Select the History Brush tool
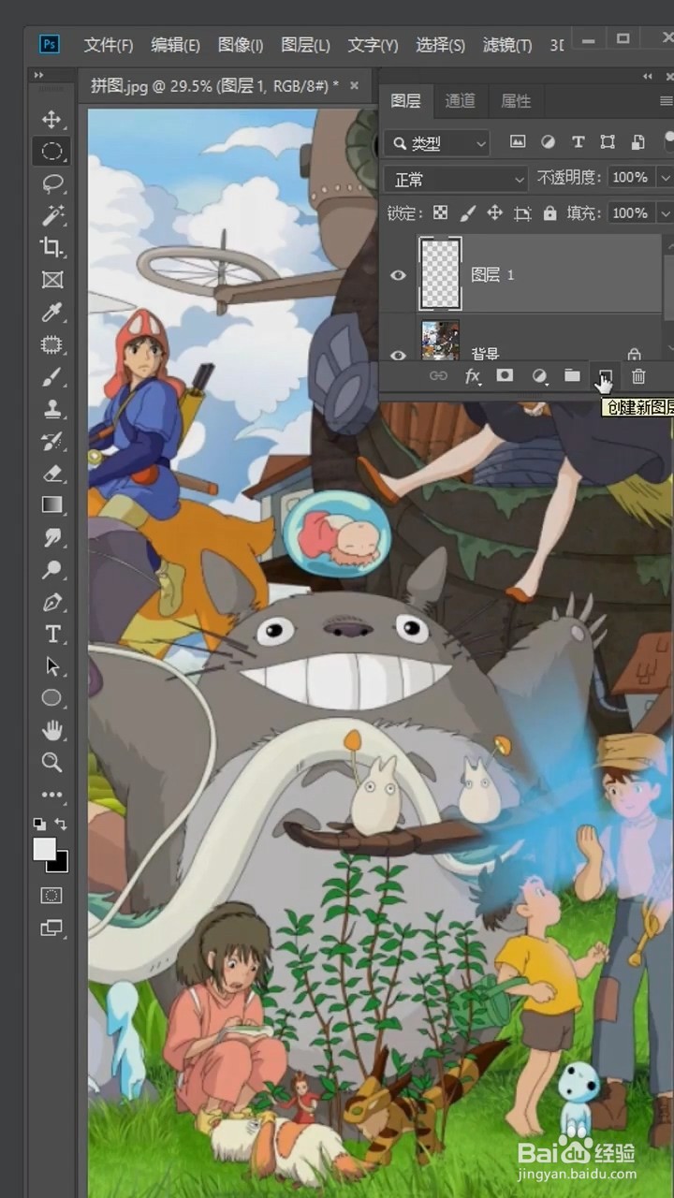Image resolution: width=674 pixels, height=1198 pixels. [x=51, y=441]
